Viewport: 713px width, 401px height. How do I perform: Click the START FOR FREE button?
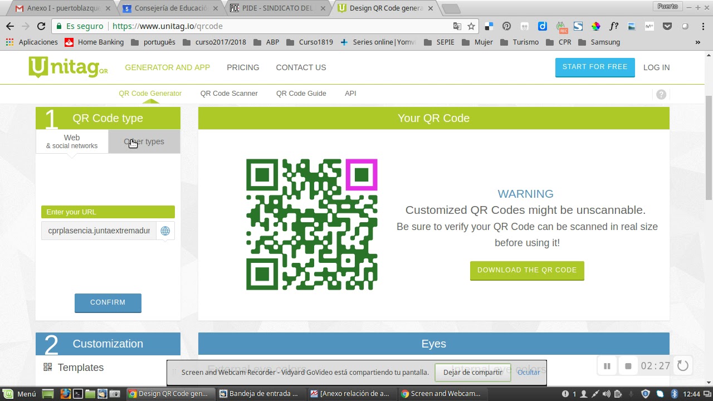tap(595, 67)
